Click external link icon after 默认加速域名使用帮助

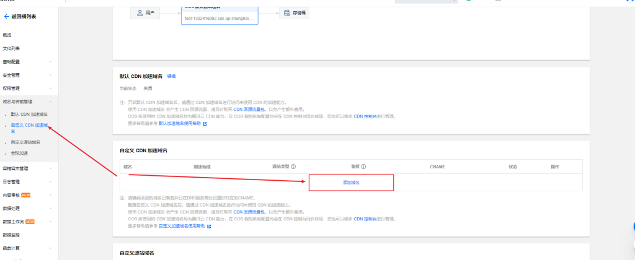(205, 124)
